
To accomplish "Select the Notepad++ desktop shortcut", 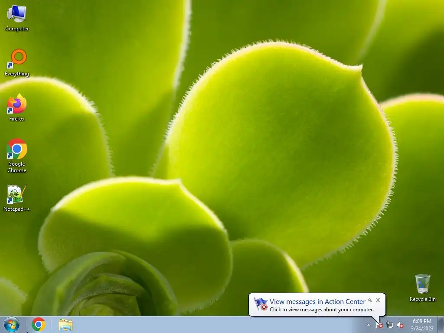I will pyautogui.click(x=17, y=198).
